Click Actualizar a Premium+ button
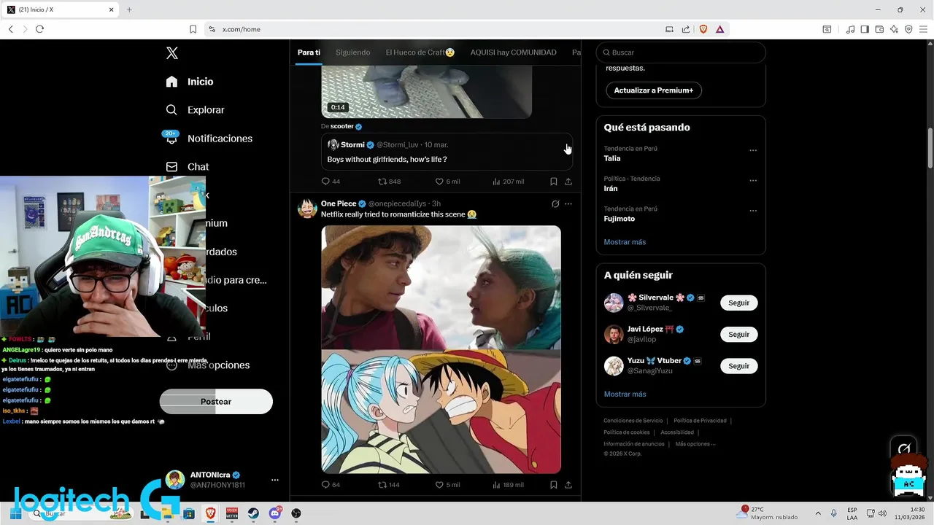Viewport: 934px width, 525px height. pos(654,90)
